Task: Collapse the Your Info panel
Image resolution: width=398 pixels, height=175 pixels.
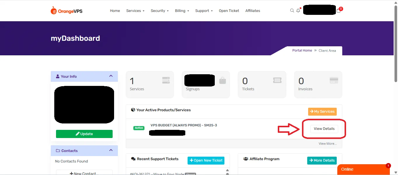Action: 111,76
